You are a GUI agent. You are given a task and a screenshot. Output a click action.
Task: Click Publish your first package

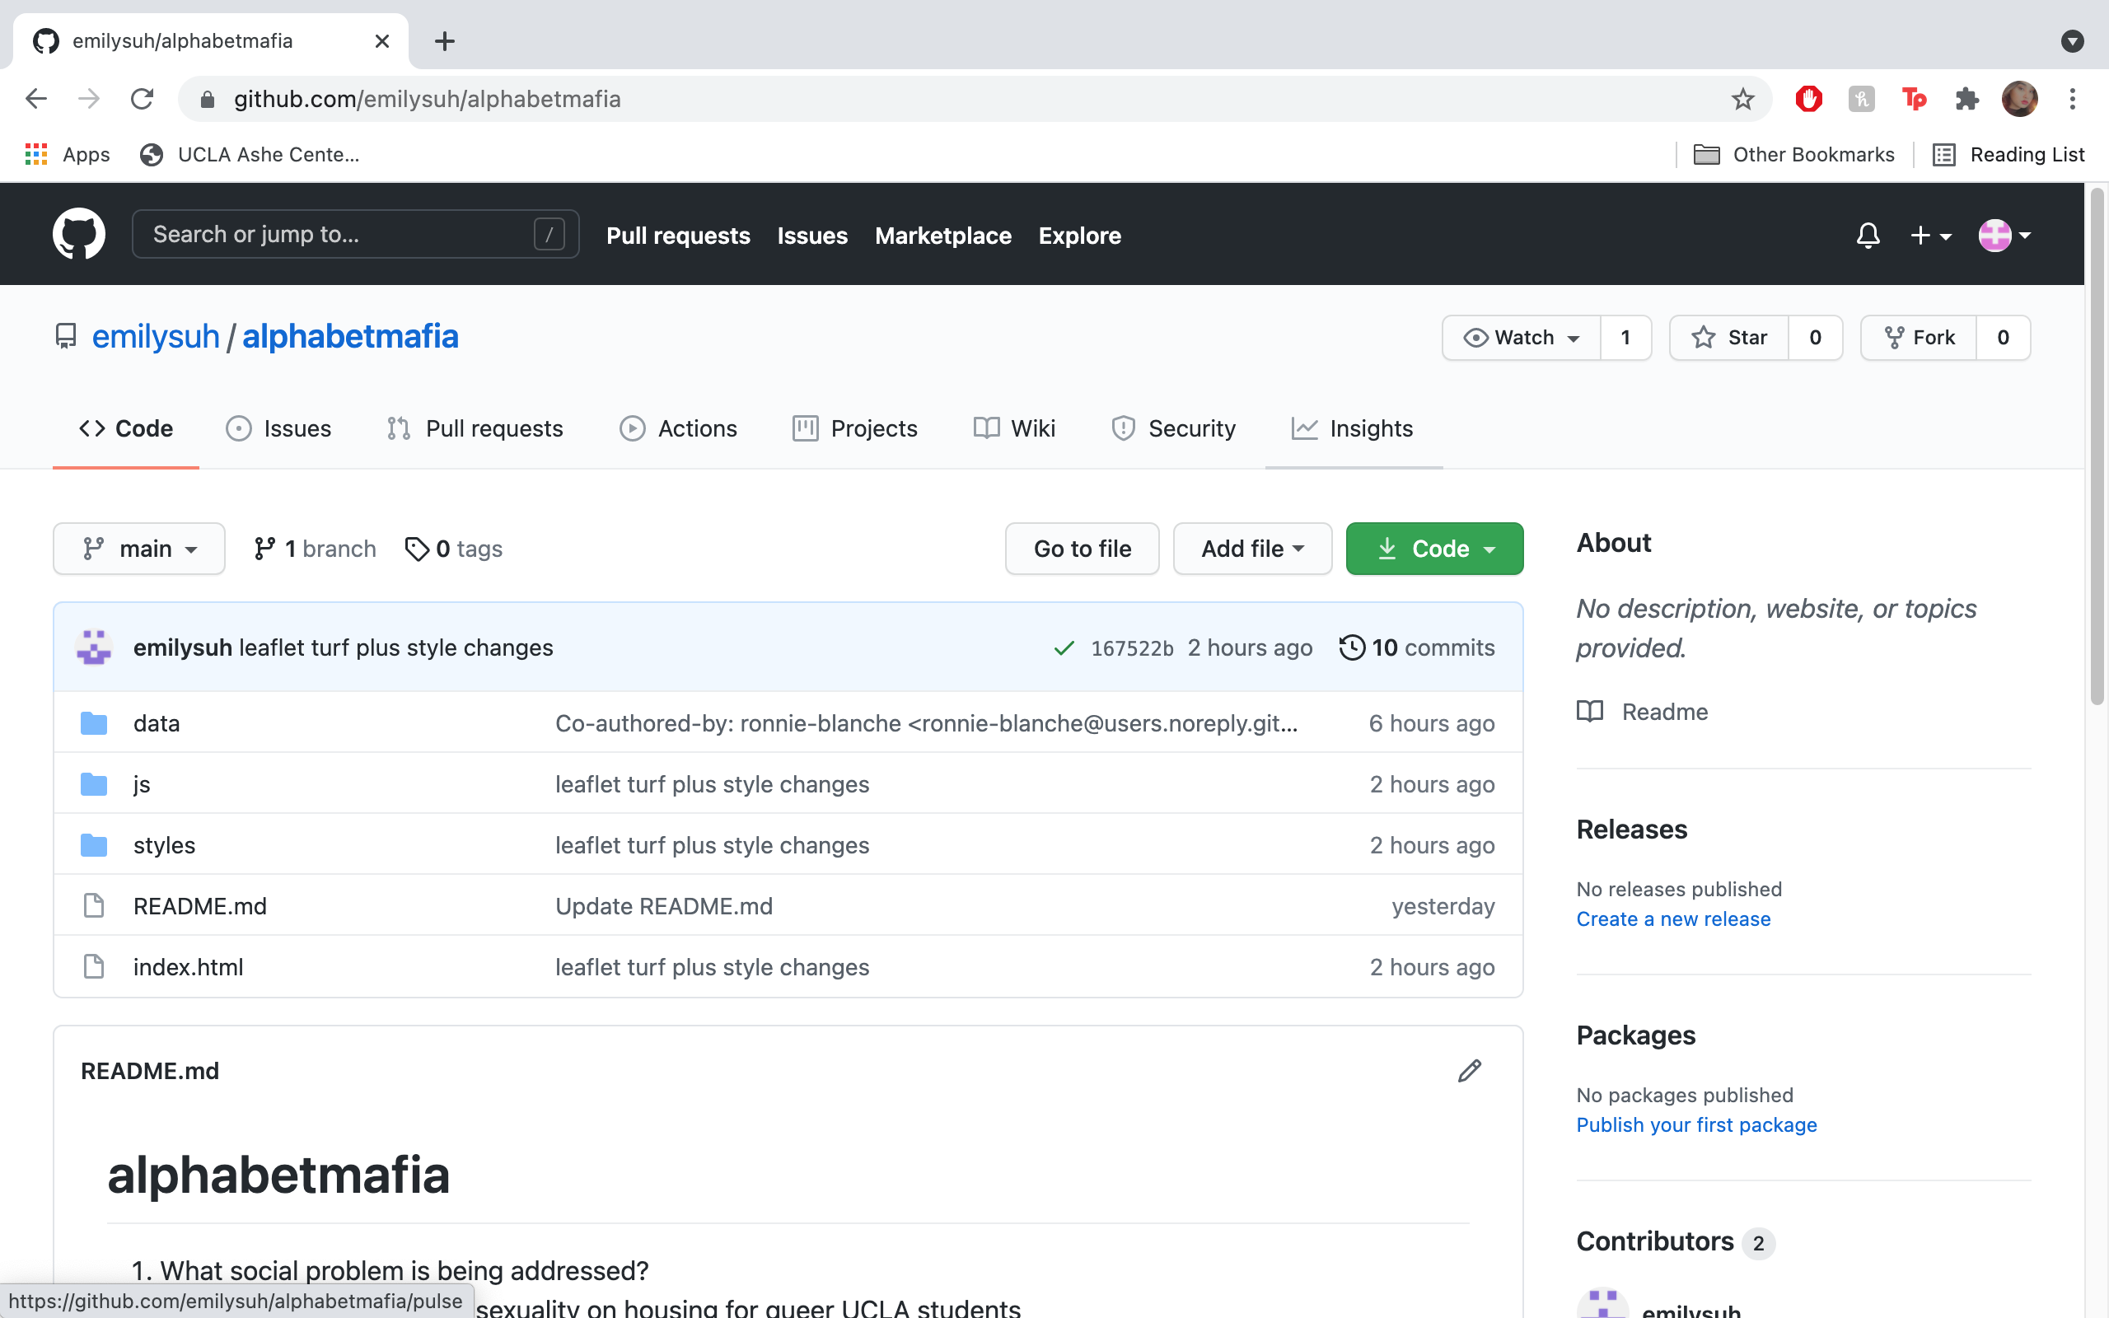pyautogui.click(x=1697, y=1124)
